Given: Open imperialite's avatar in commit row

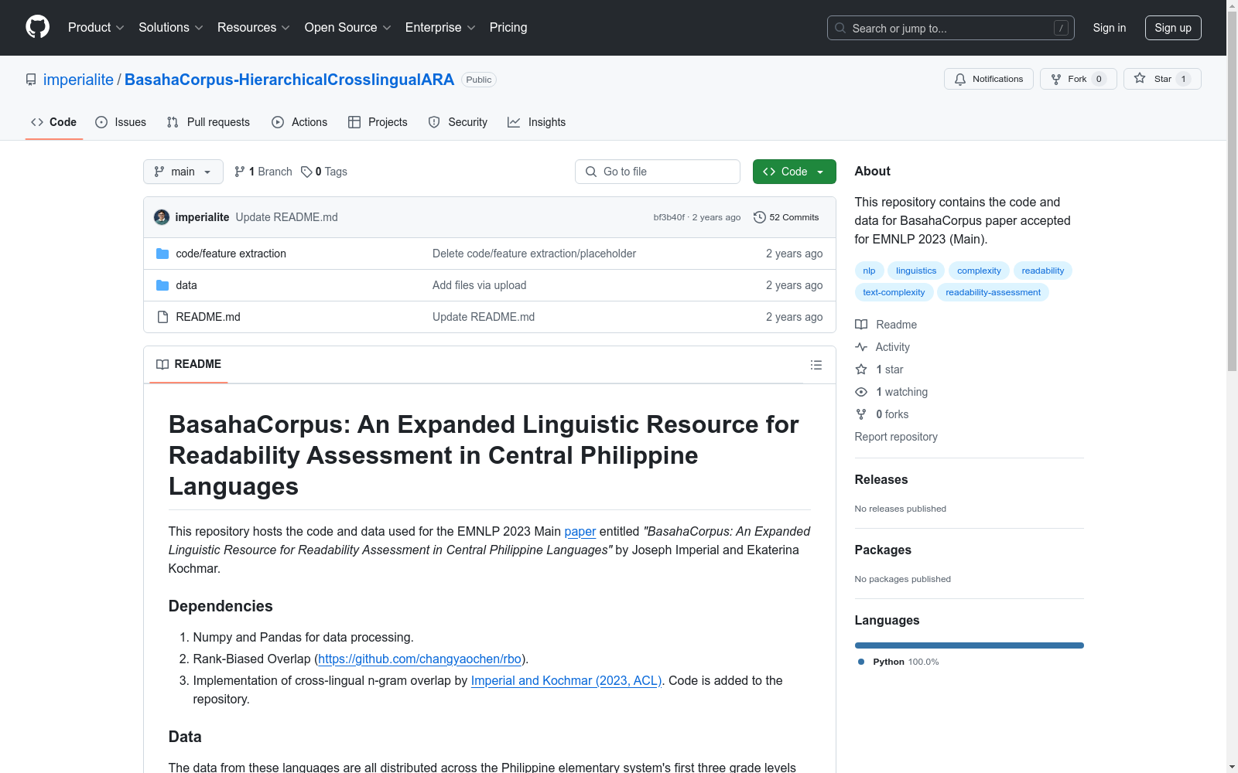Looking at the screenshot, I should 162,217.
